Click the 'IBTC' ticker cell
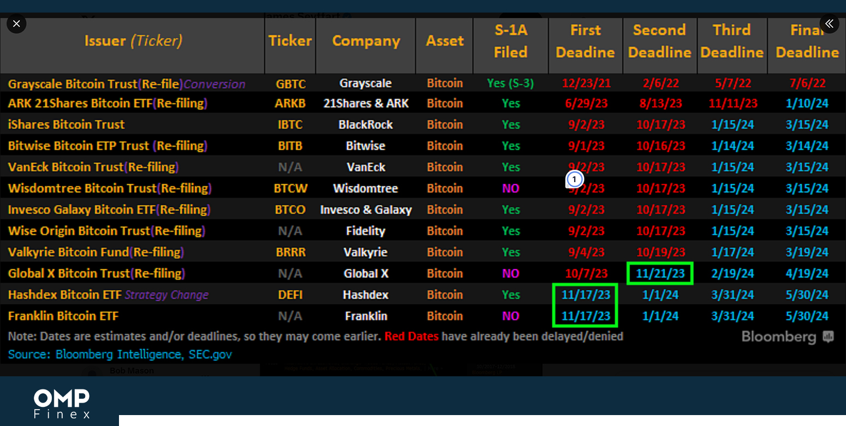 290,125
